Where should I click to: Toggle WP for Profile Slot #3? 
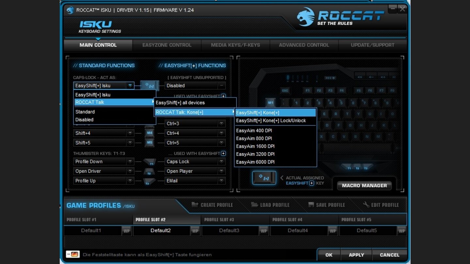click(x=264, y=231)
